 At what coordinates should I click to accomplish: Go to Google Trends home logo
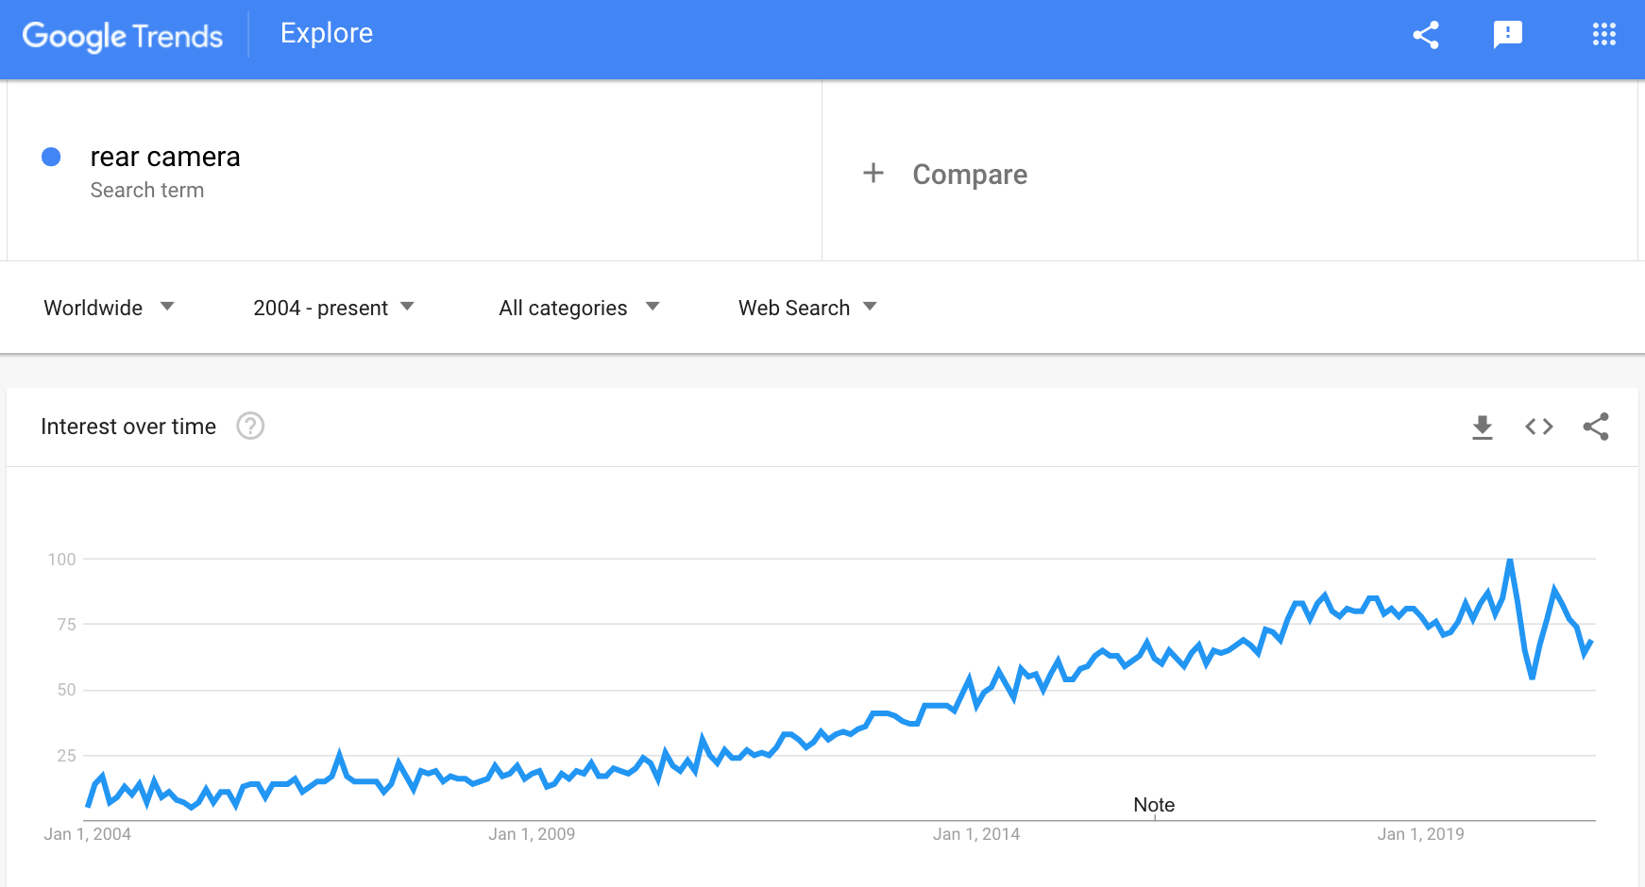(x=123, y=36)
